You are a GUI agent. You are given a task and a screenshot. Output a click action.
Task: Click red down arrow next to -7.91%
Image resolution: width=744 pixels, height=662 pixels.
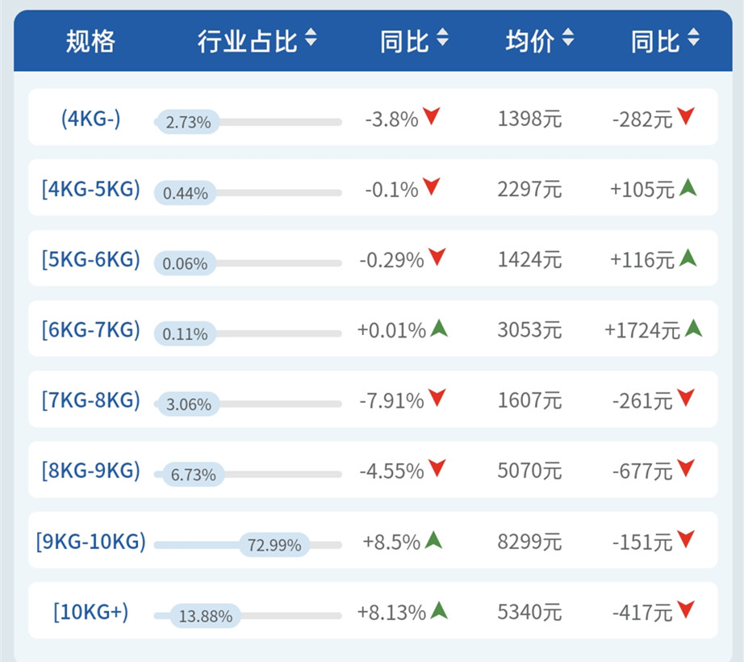point(437,397)
